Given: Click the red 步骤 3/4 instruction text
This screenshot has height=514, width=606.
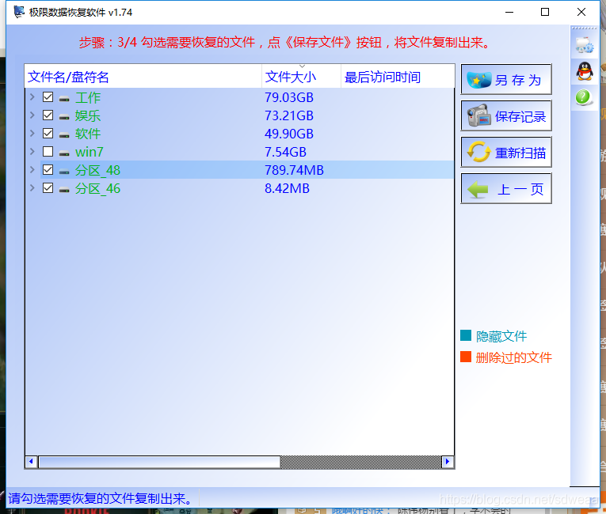Looking at the screenshot, I should 285,42.
